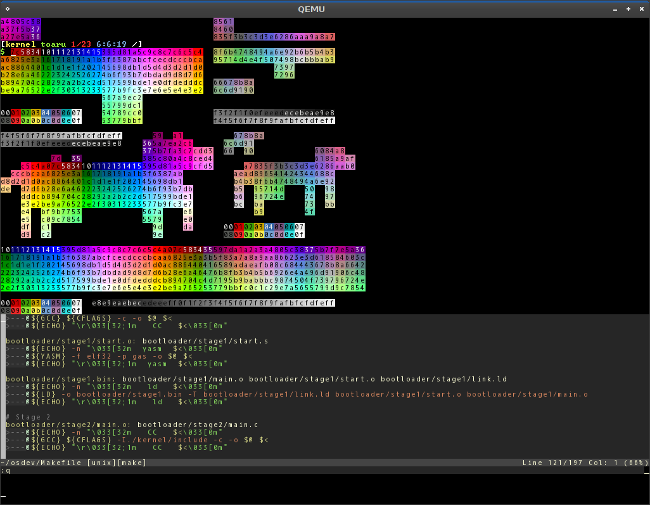Click 'bootloader/stage1/start.o:' target line
The image size is (650, 505).
point(137,341)
